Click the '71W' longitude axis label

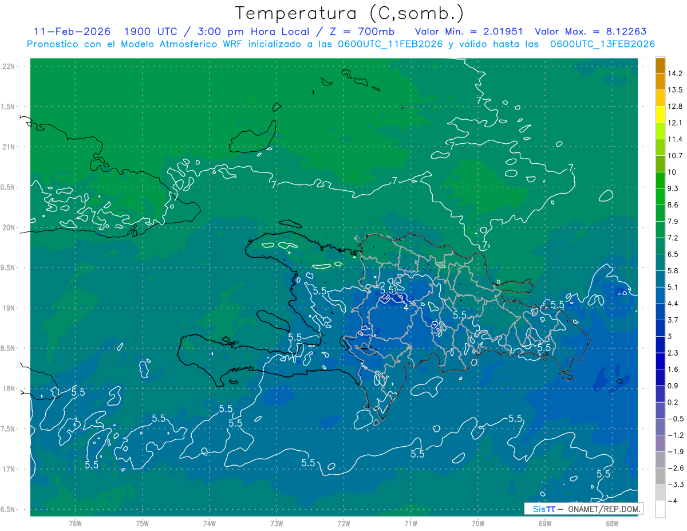410,523
